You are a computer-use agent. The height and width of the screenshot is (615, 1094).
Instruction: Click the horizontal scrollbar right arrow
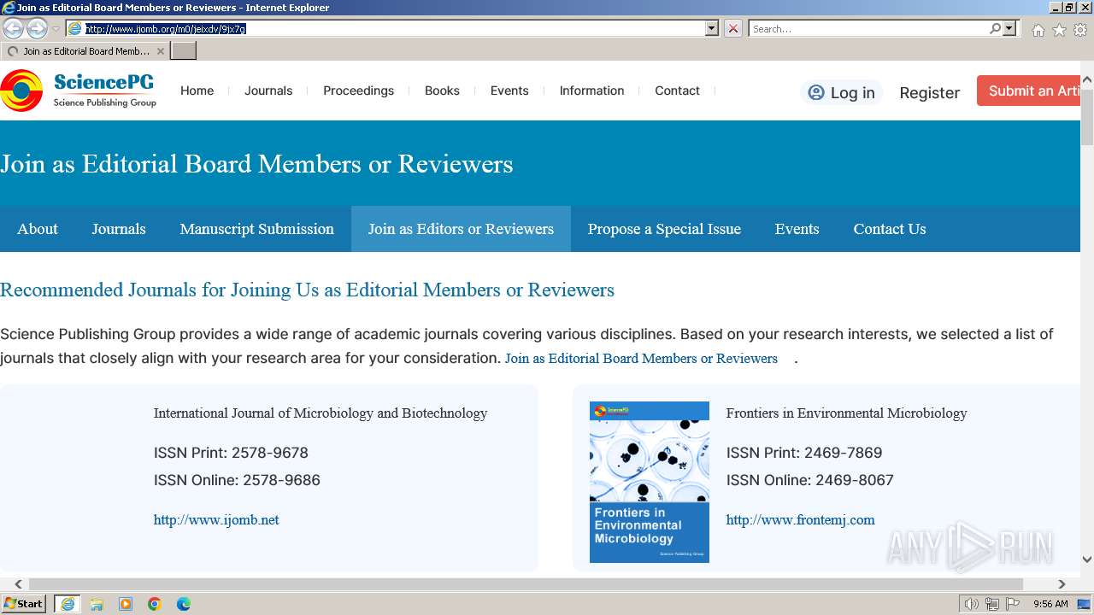[x=1062, y=584]
